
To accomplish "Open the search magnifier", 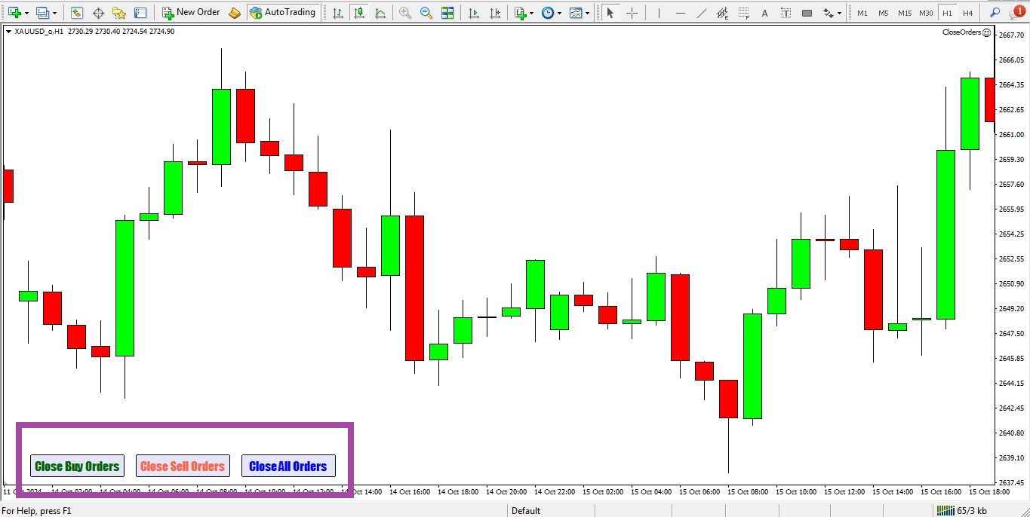I will 995,13.
